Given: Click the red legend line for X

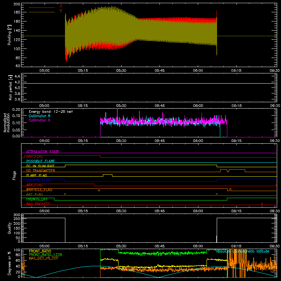Looking at the screenshot, I should (42, 7).
